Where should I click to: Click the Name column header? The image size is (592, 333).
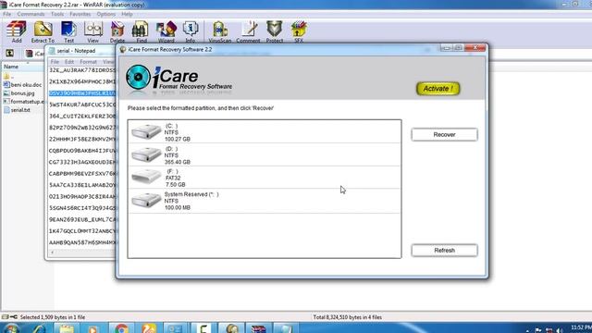22,67
